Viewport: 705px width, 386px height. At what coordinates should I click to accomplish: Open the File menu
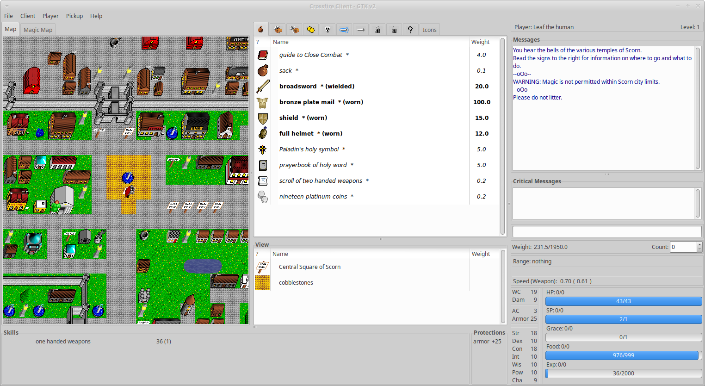(x=8, y=16)
